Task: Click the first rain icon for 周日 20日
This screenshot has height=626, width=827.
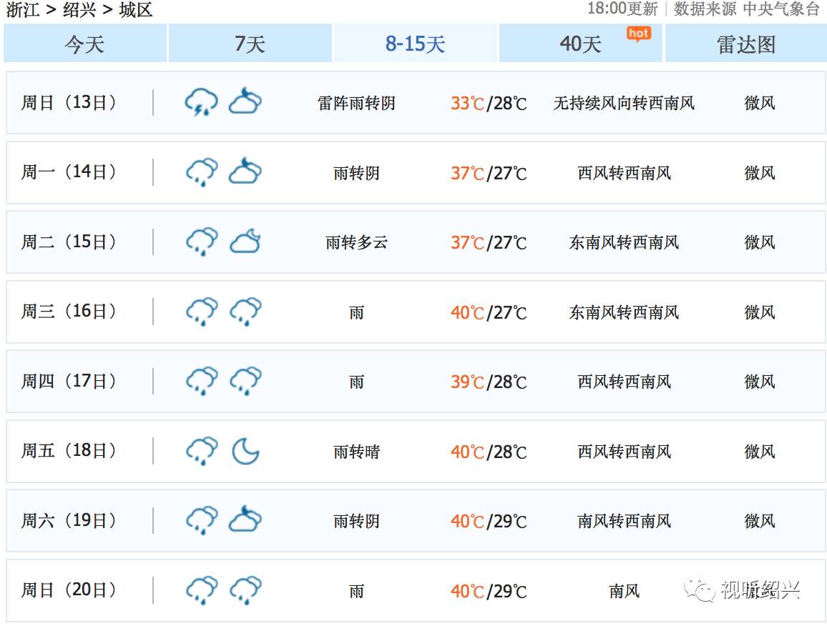Action: pos(202,590)
